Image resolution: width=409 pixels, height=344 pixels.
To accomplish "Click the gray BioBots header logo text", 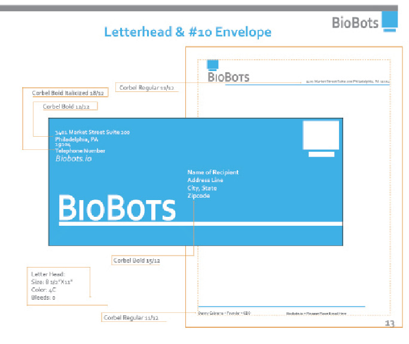I will pos(355,23).
